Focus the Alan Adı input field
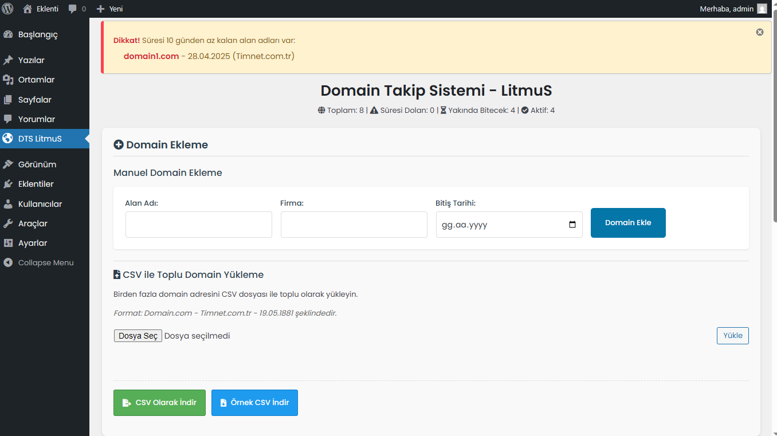The height and width of the screenshot is (436, 777). pos(199,225)
